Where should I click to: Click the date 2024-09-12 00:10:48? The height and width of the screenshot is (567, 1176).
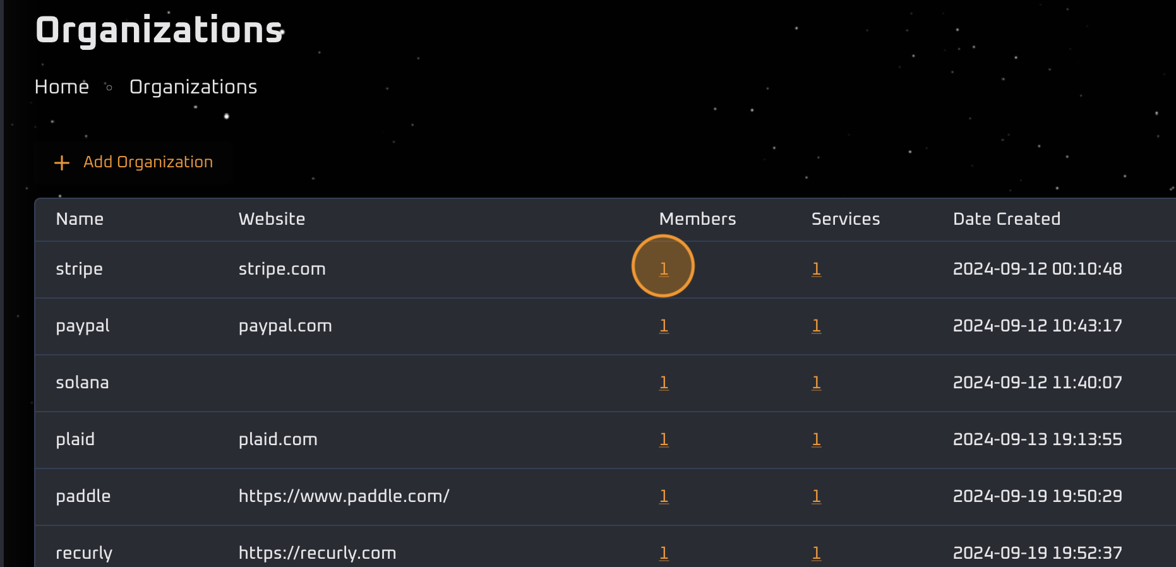pos(1037,269)
